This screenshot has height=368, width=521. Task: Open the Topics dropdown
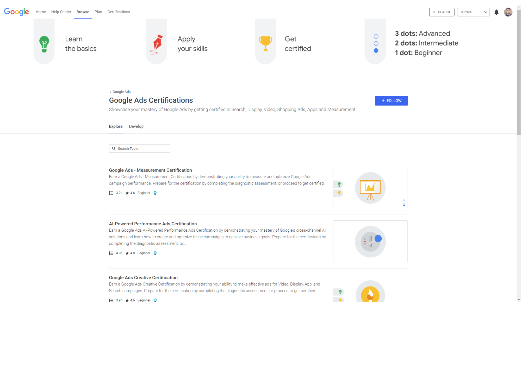(473, 12)
